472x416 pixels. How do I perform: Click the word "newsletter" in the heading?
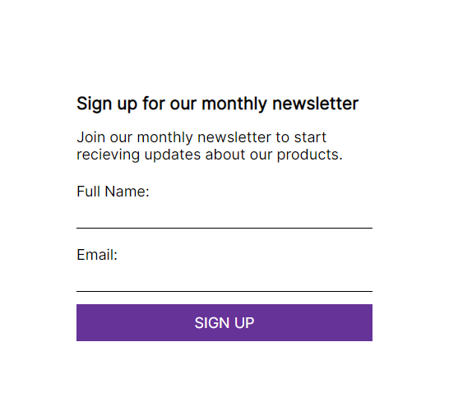[x=316, y=104]
